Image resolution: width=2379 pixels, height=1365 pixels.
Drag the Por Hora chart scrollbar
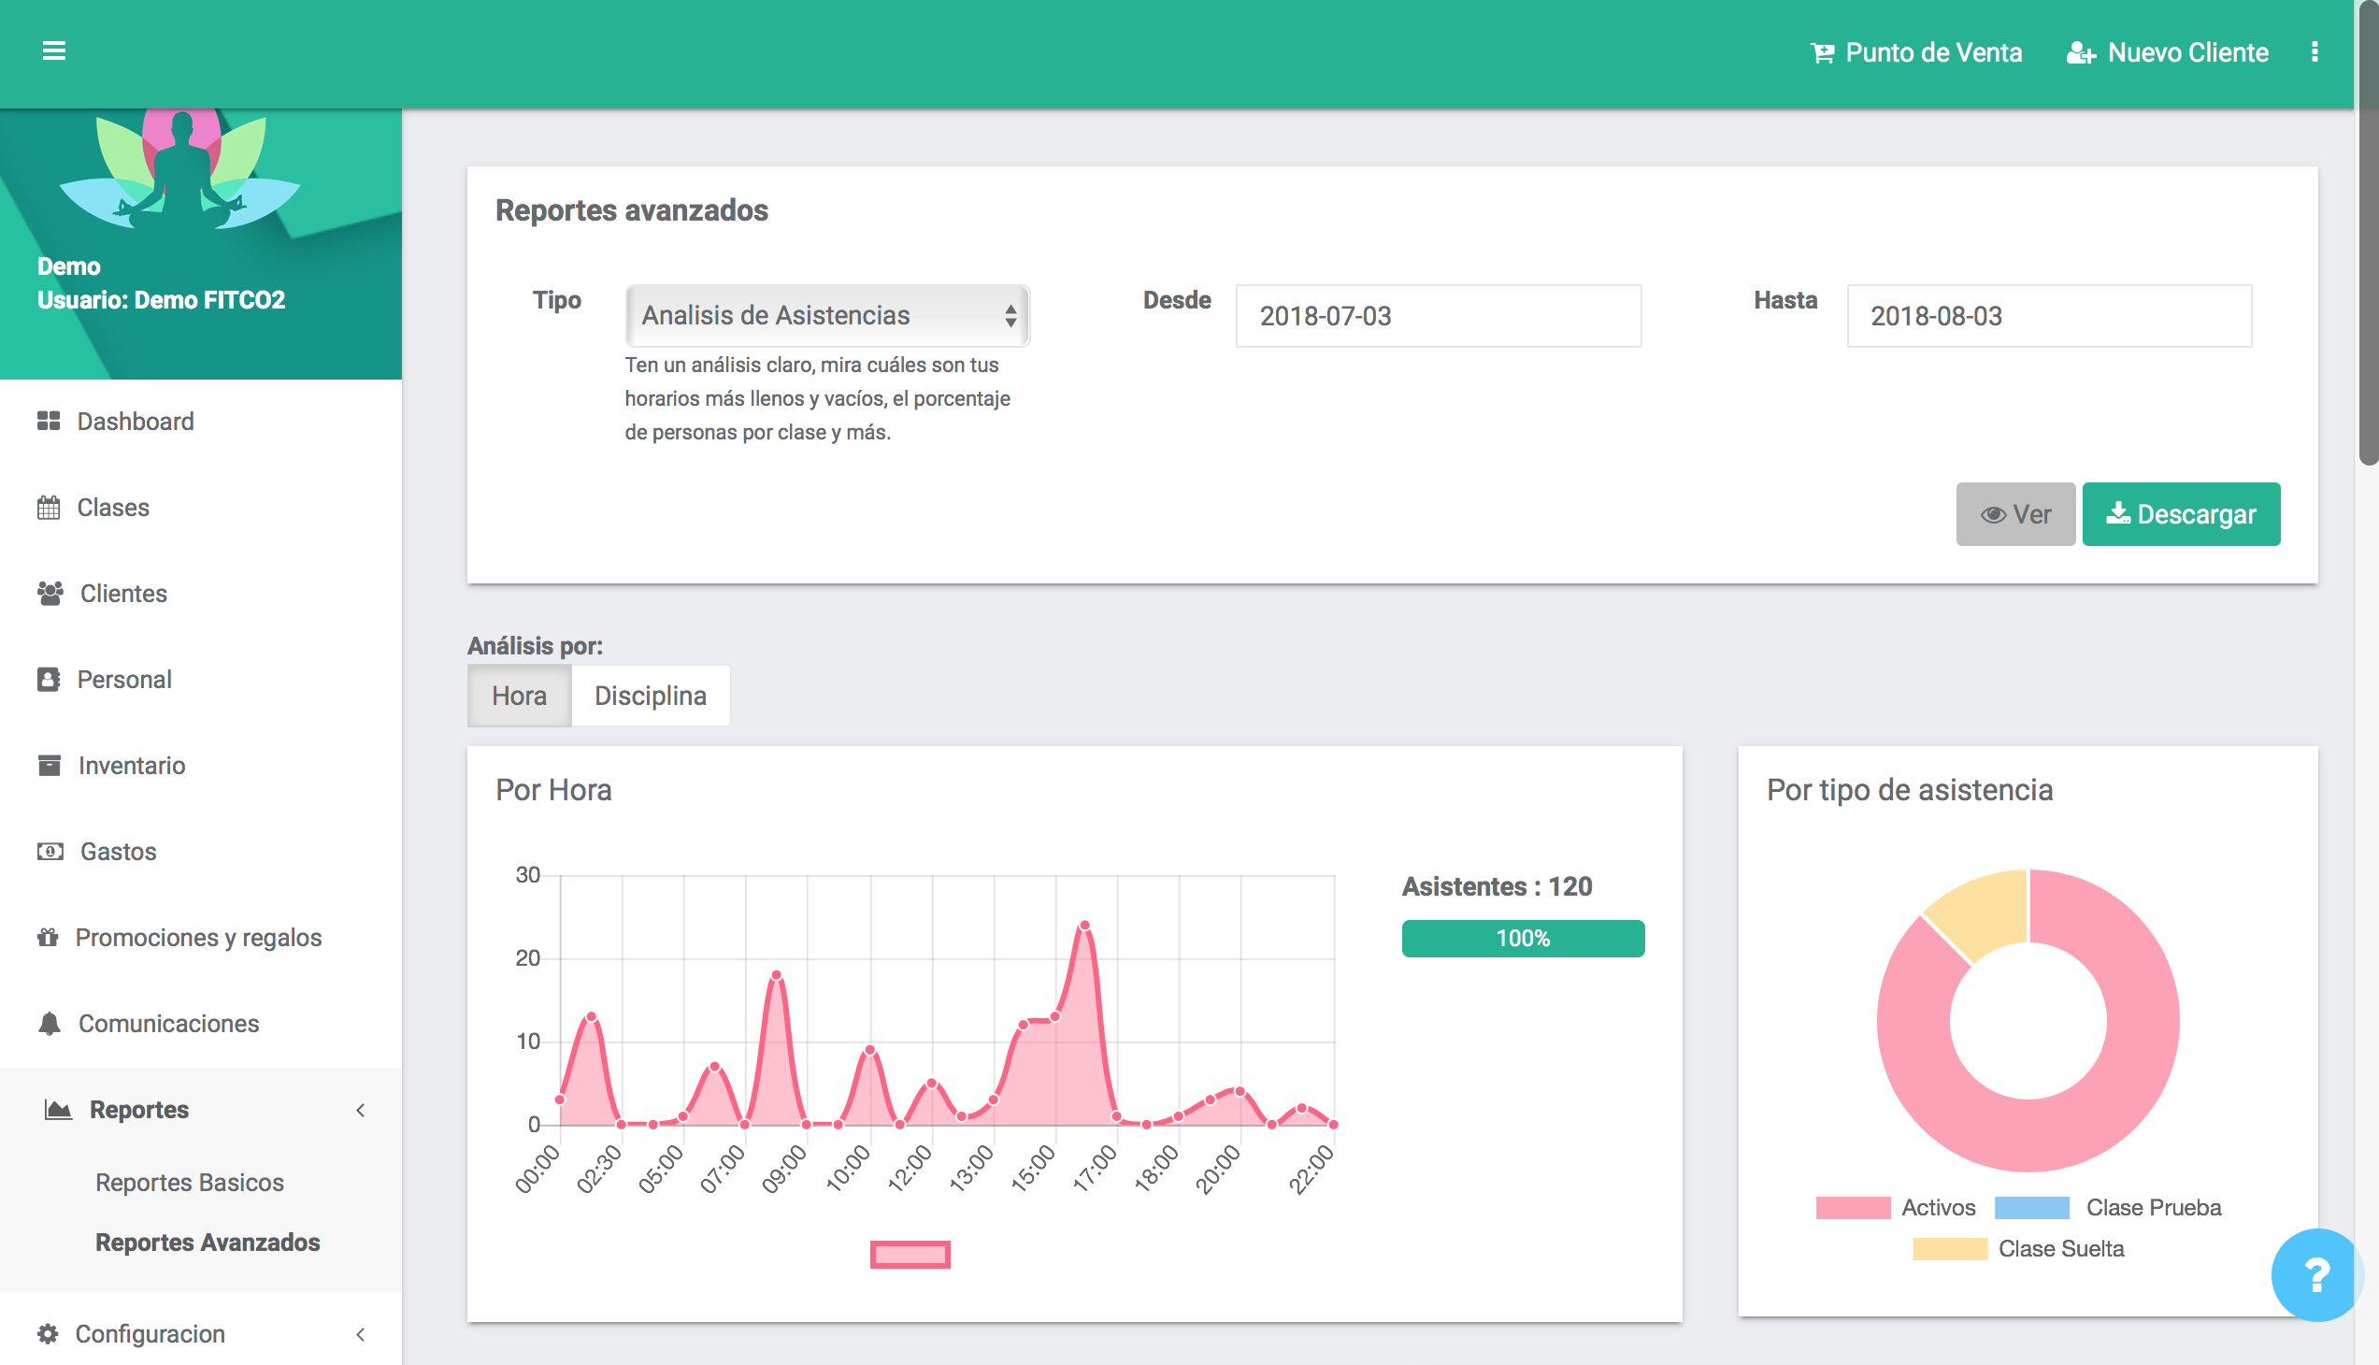pos(910,1256)
